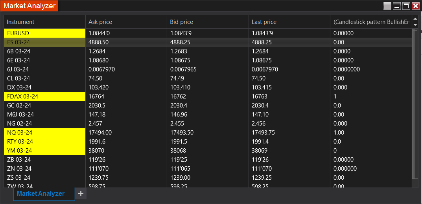The image size is (422, 204).
Task: Select the ES 03-24 instrument row
Action: (44, 42)
